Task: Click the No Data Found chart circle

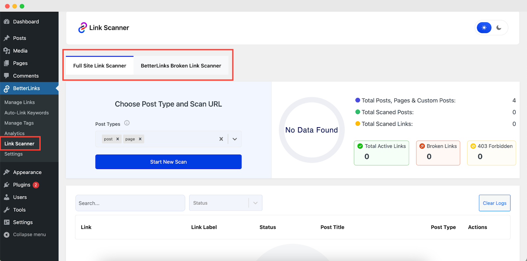Action: (312, 130)
